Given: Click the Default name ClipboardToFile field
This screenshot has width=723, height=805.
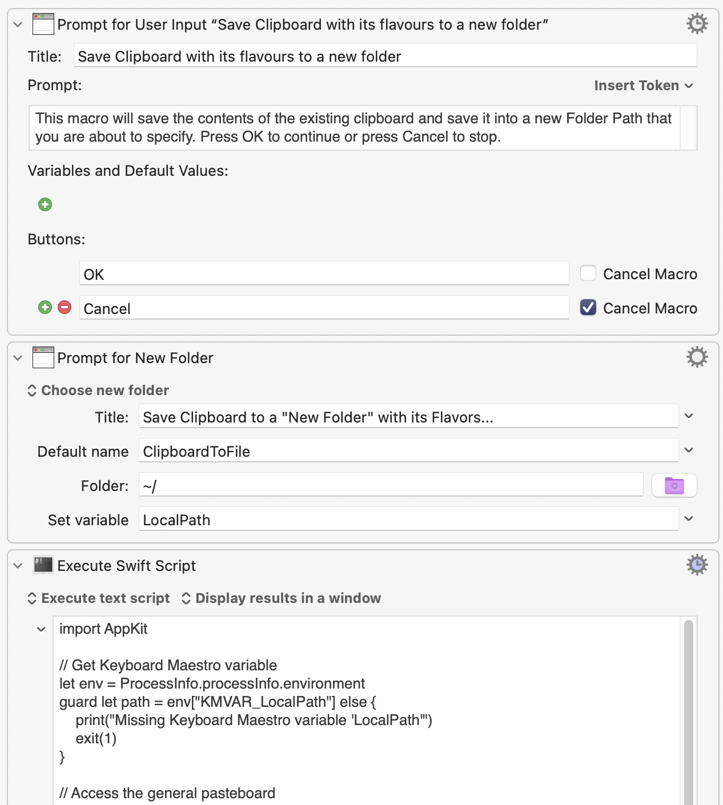Looking at the screenshot, I should [x=408, y=452].
